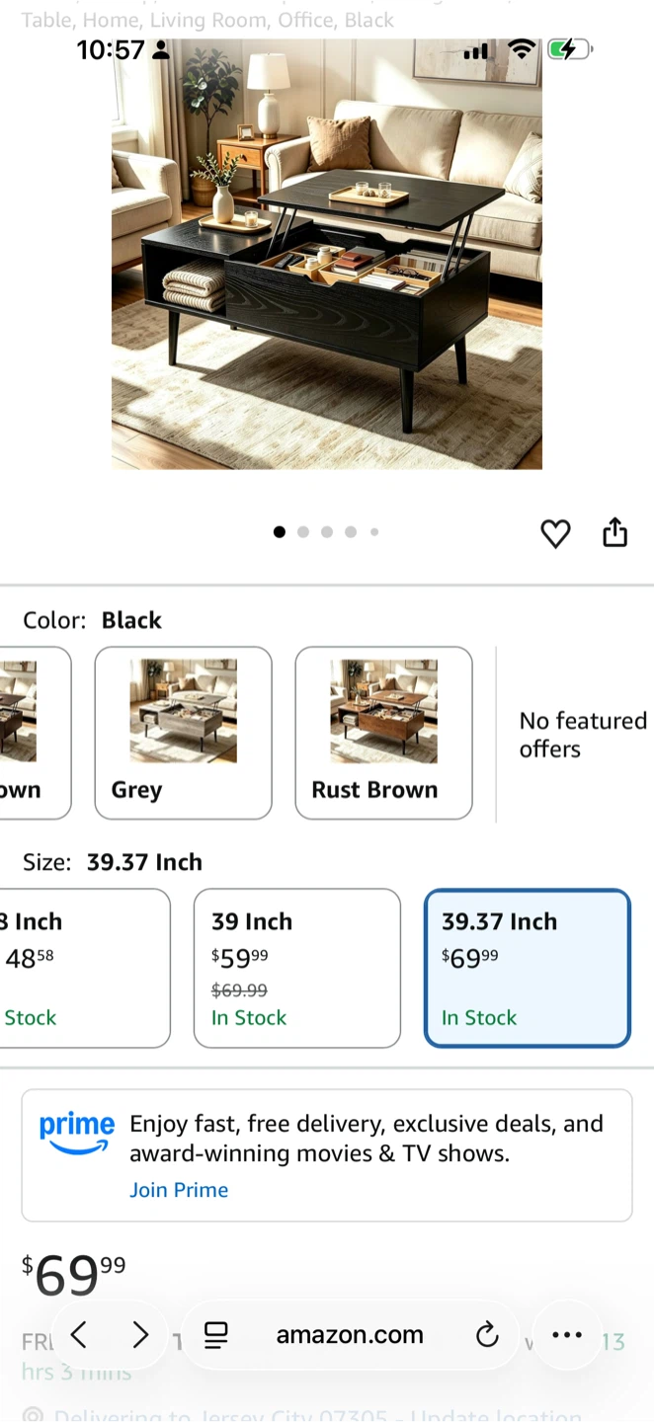Reload the amazon.com page
Screen dimensions: 654x1422
tap(487, 1335)
